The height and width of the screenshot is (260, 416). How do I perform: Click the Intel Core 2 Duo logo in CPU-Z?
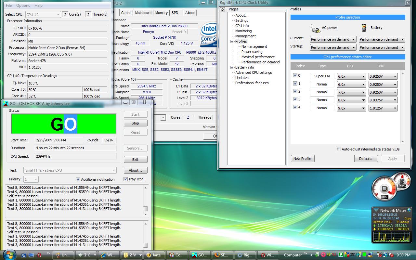pyautogui.click(x=208, y=34)
